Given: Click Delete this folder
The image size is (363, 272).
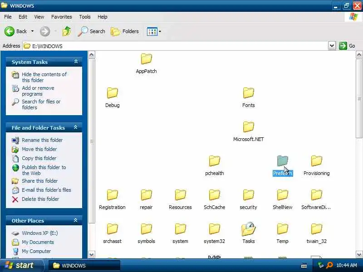Looking at the screenshot, I should [x=40, y=199].
